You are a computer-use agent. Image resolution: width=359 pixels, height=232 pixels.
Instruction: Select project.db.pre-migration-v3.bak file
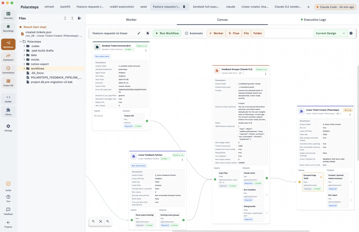pyautogui.click(x=52, y=82)
